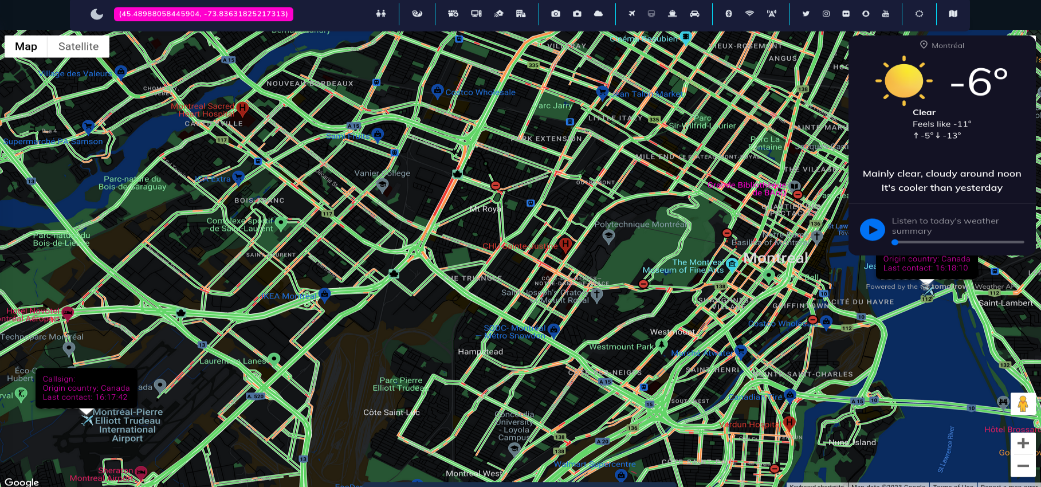Screen dimensions: 1041x487
Task: Open settings via the gear icon
Action: click(x=920, y=14)
